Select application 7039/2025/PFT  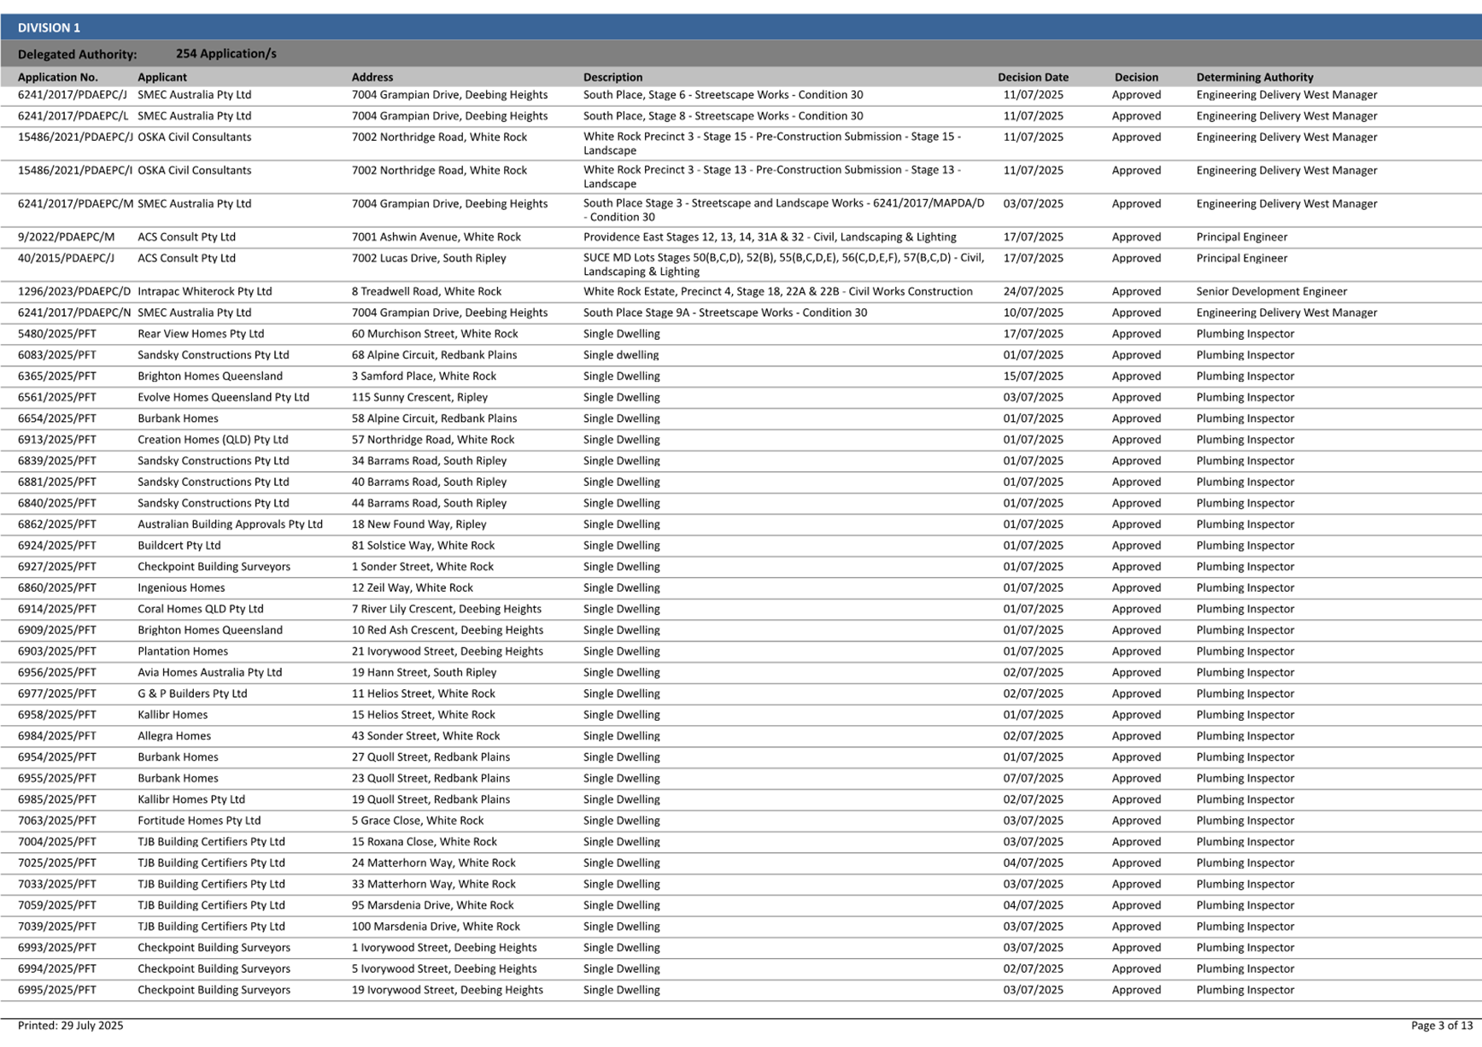tap(57, 927)
